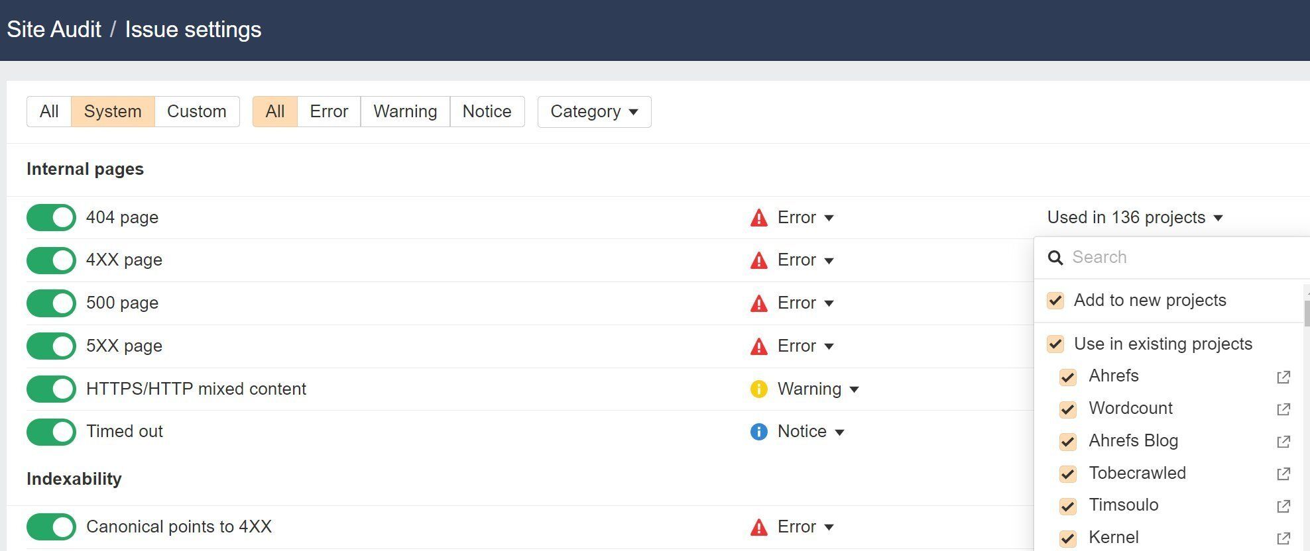Click red error icon for 5XX page
The width and height of the screenshot is (1310, 551).
click(758, 346)
